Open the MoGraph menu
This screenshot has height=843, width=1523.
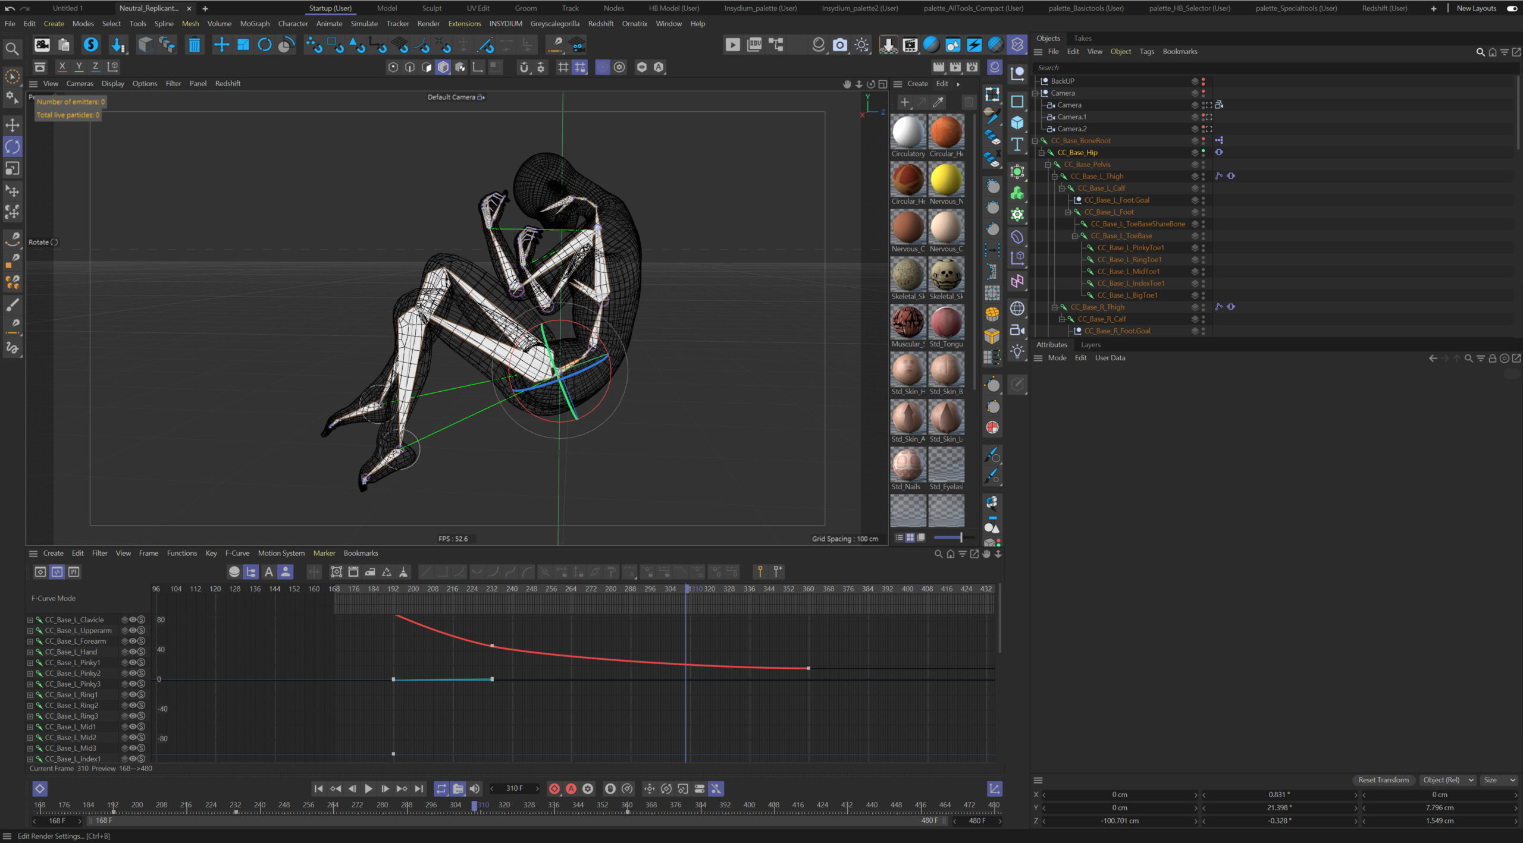255,24
